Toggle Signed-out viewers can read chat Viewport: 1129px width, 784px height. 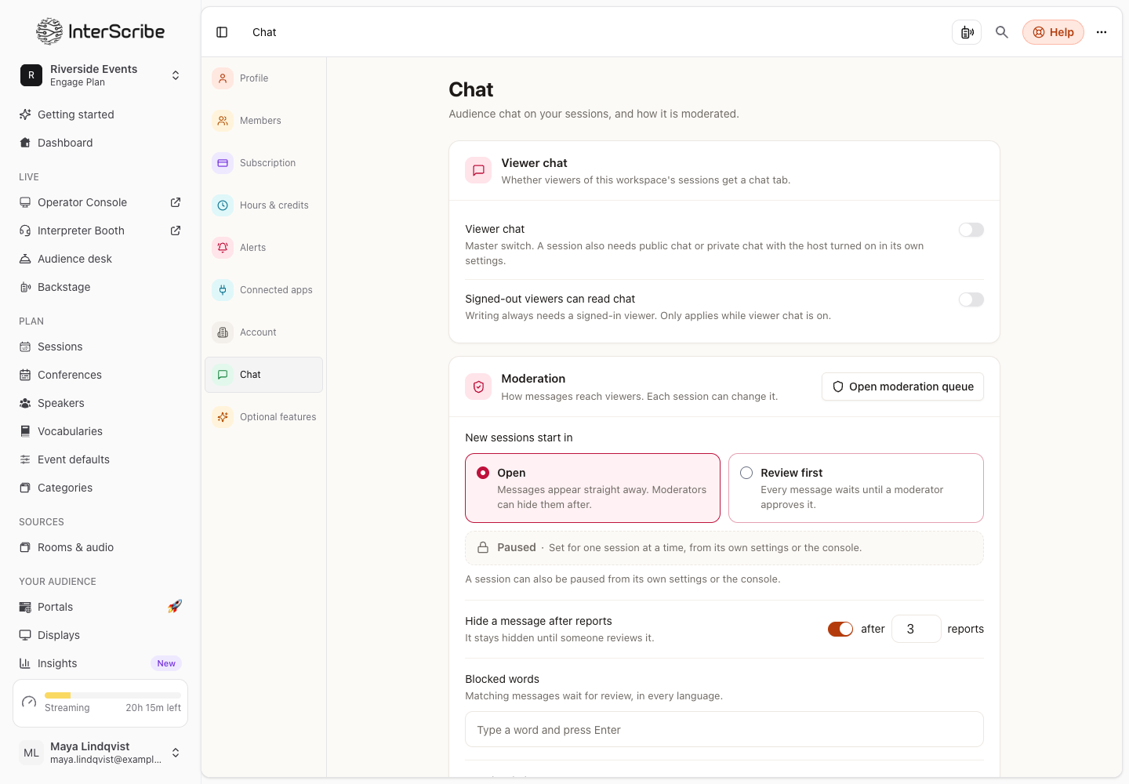971,299
